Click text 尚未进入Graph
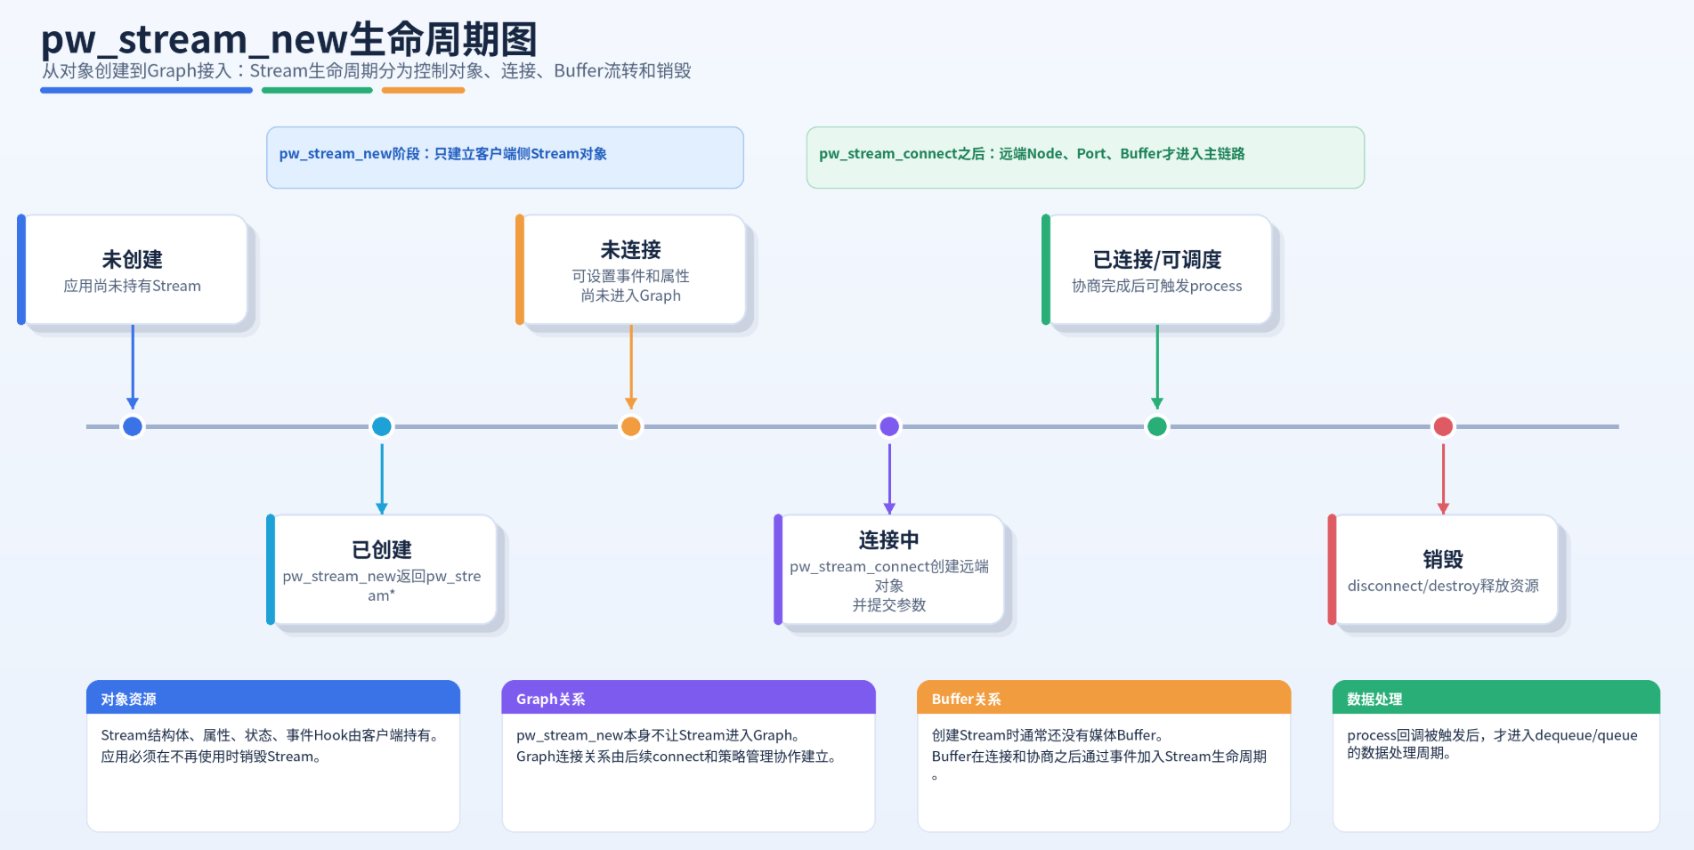This screenshot has height=850, width=1694. [631, 295]
